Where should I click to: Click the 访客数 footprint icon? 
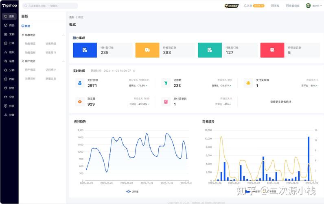pos(166,83)
